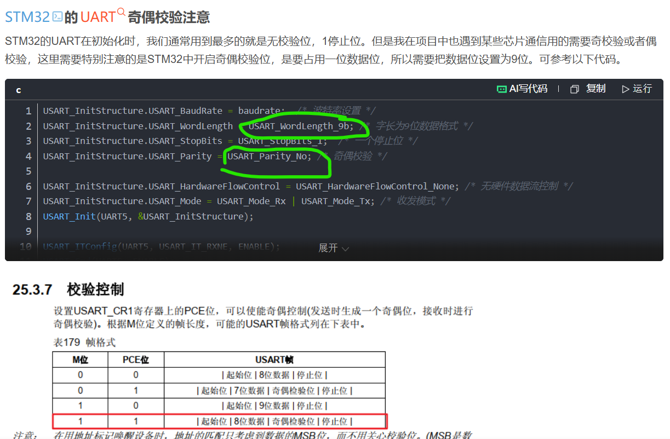670x439 pixels.
Task: Click the 奇偶校验 comment in code
Action: 352,156
